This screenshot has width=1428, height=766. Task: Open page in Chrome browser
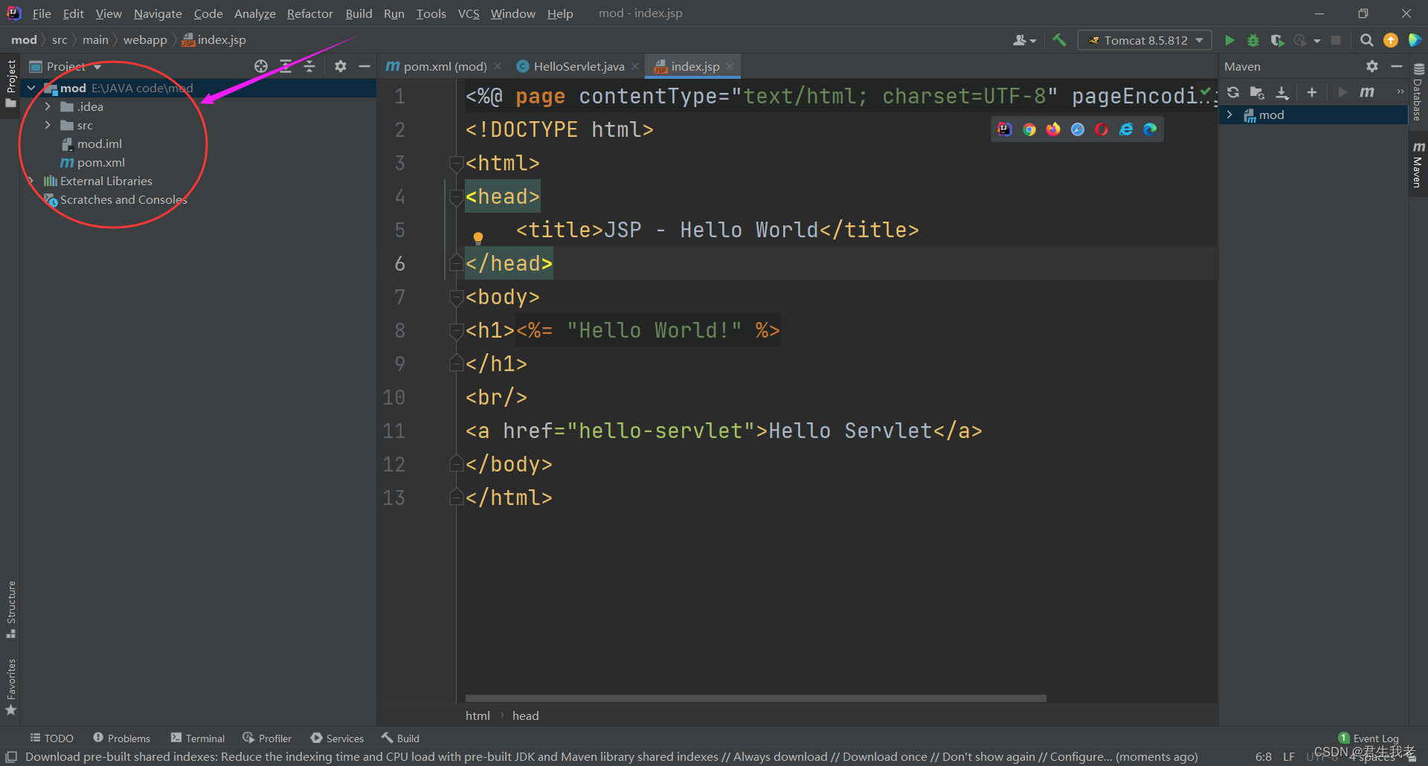pos(1029,129)
